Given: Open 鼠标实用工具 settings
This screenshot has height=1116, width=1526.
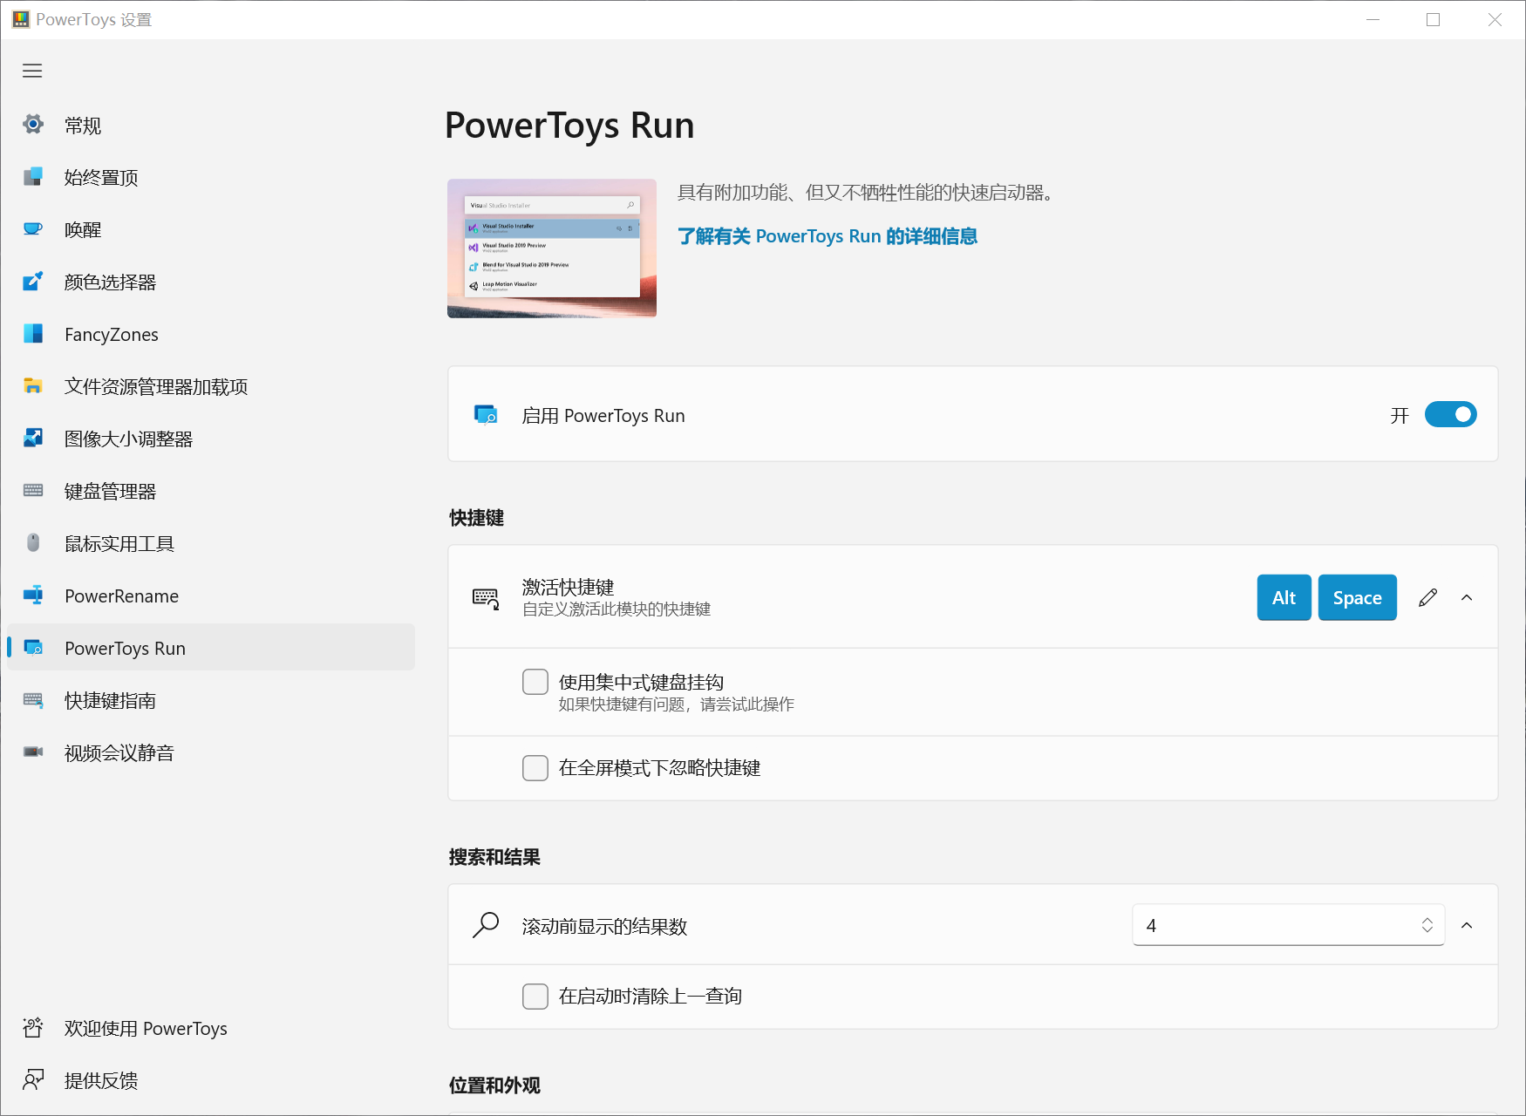Looking at the screenshot, I should point(211,543).
